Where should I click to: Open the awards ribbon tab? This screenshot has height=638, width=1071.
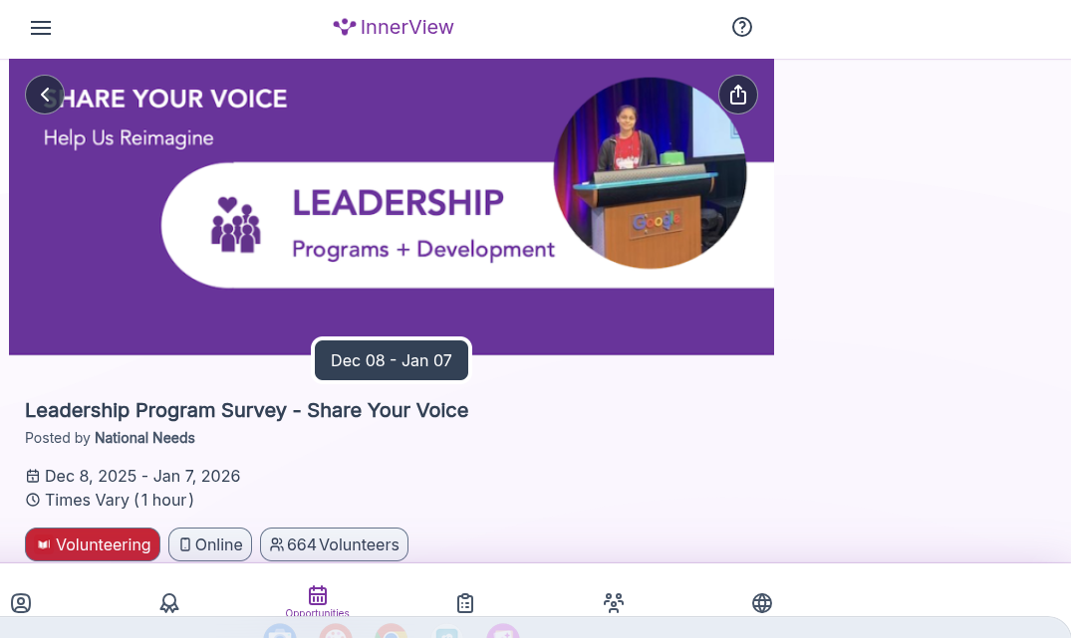(x=169, y=603)
